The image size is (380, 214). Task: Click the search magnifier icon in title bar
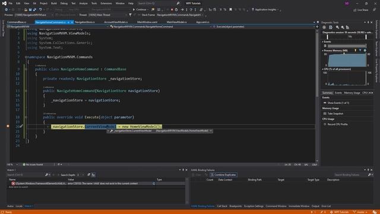(x=178, y=4)
